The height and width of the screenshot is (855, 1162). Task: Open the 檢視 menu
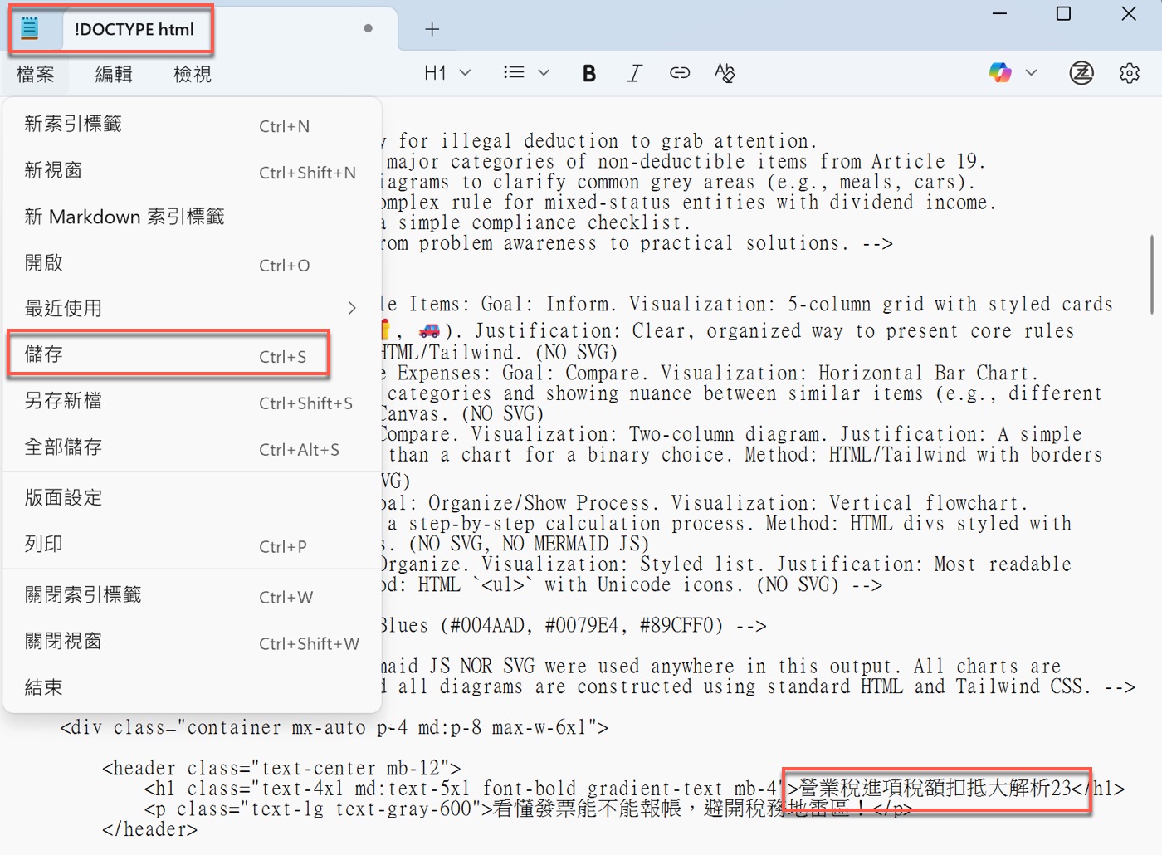click(193, 74)
